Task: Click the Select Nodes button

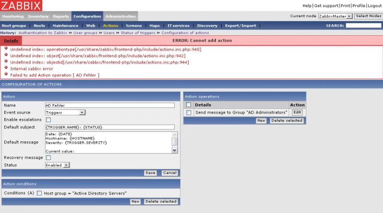Action: (368, 16)
